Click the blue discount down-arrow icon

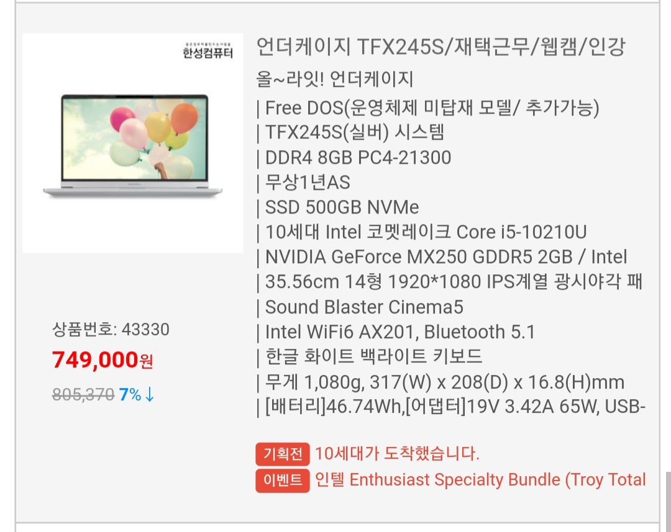[149, 394]
